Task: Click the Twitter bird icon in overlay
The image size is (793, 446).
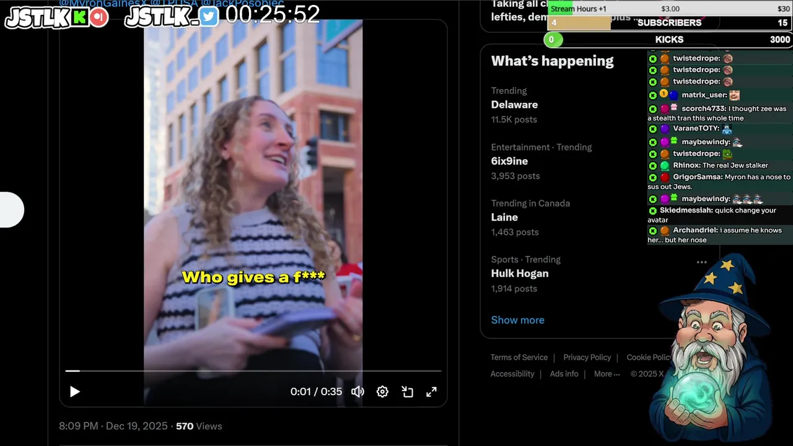Action: pyautogui.click(x=209, y=17)
